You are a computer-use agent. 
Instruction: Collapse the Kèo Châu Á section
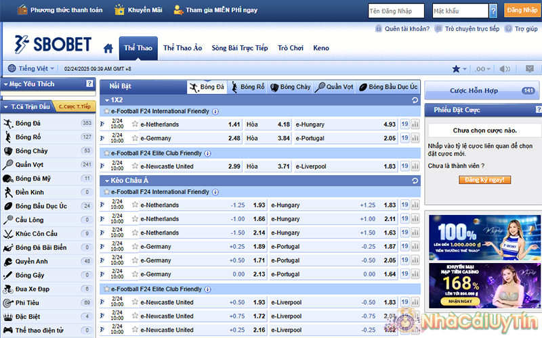pos(106,180)
